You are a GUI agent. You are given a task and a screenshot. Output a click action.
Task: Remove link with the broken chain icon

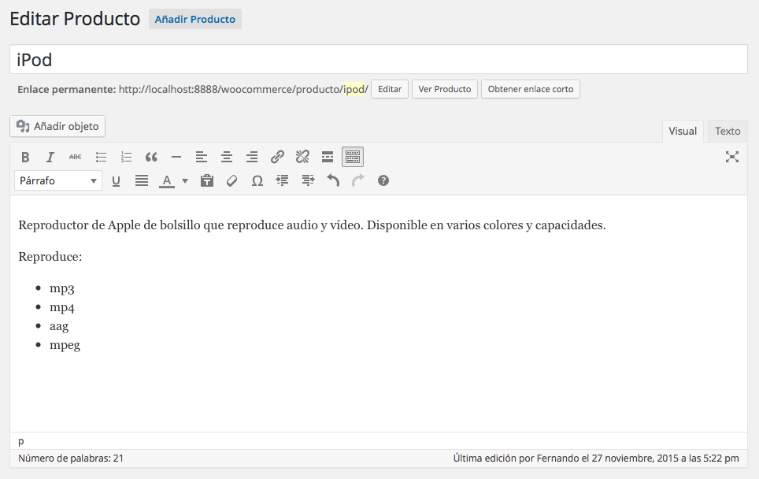(302, 157)
